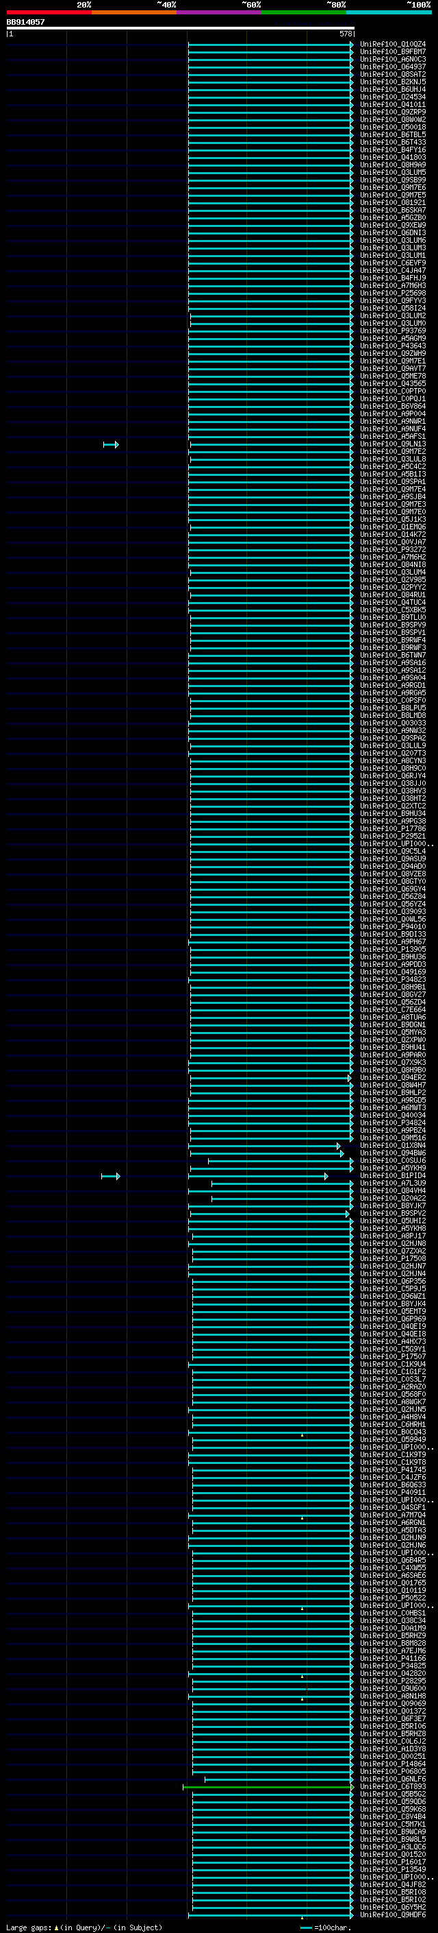
Task: Select UniRef100_P17507 label
Action: [393, 1357]
